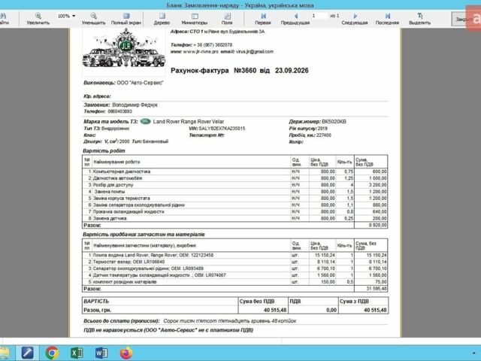The image size is (481, 361).
Task: Click part Помпа водяна Land Rover
Action: 235,255
